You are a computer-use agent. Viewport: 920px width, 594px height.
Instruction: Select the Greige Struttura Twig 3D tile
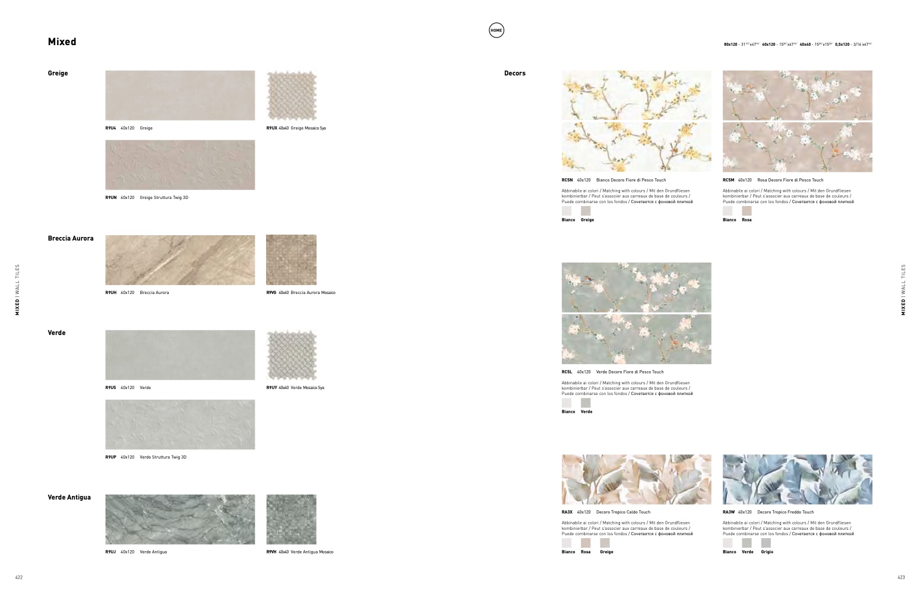[180, 165]
